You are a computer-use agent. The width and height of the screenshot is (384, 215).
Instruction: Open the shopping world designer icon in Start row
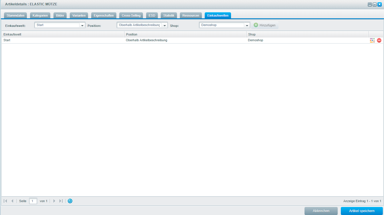pyautogui.click(x=372, y=40)
